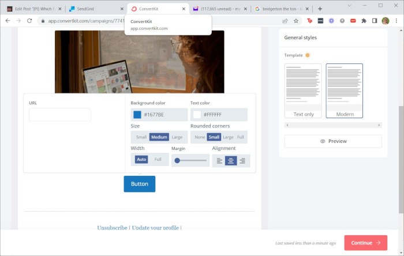Switch to the bridgerton Google search tab
Viewport: 404px width, 256px height.
click(x=282, y=9)
